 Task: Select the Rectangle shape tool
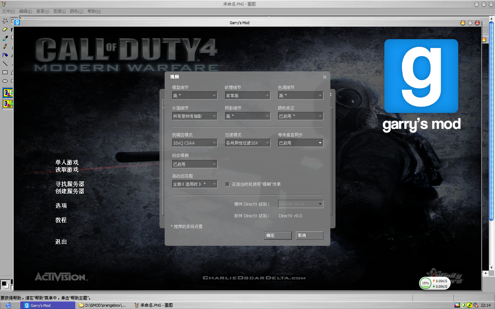5,72
